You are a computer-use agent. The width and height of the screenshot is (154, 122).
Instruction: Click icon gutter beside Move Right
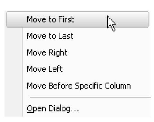click(x=14, y=52)
